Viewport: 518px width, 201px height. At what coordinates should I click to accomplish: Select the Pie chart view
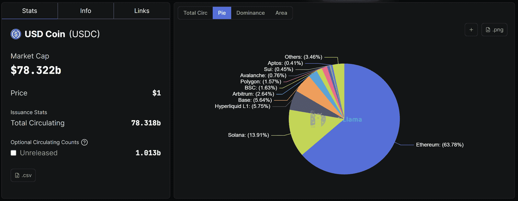click(x=222, y=13)
